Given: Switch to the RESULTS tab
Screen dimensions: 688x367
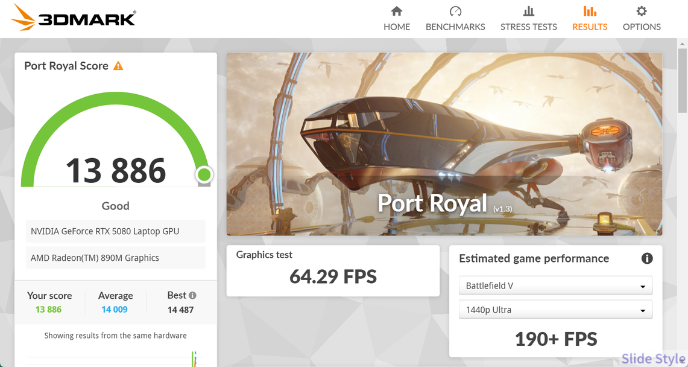Looking at the screenshot, I should point(590,27).
